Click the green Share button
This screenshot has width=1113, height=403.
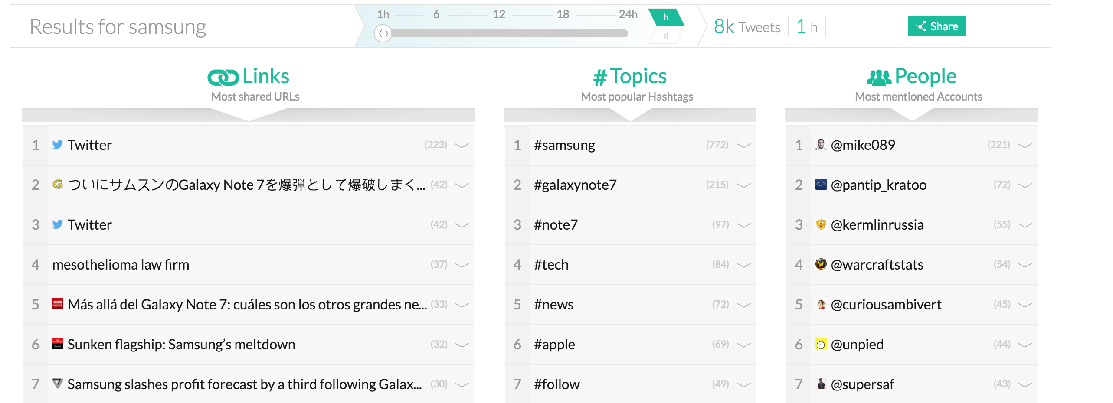(936, 26)
